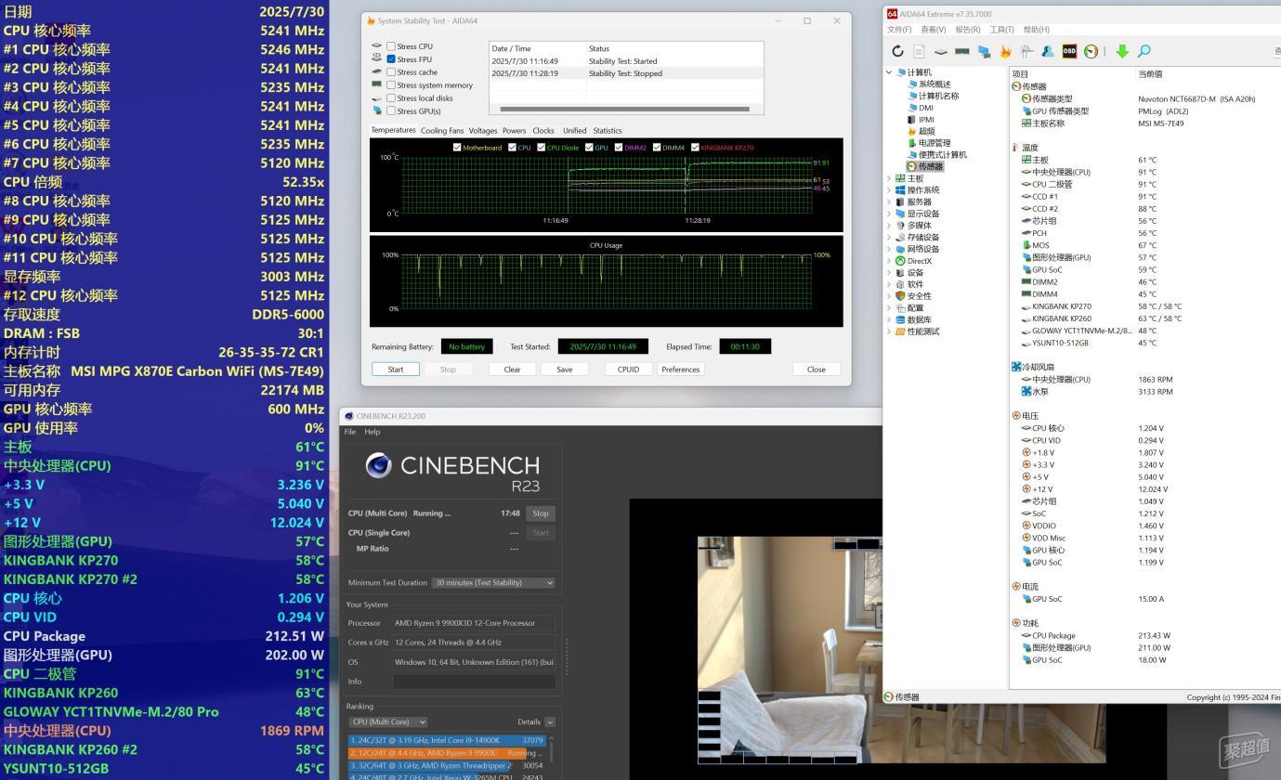Click the sensor gauge icon in AIDA64 toolbar
This screenshot has height=780, width=1281.
[x=1091, y=52]
